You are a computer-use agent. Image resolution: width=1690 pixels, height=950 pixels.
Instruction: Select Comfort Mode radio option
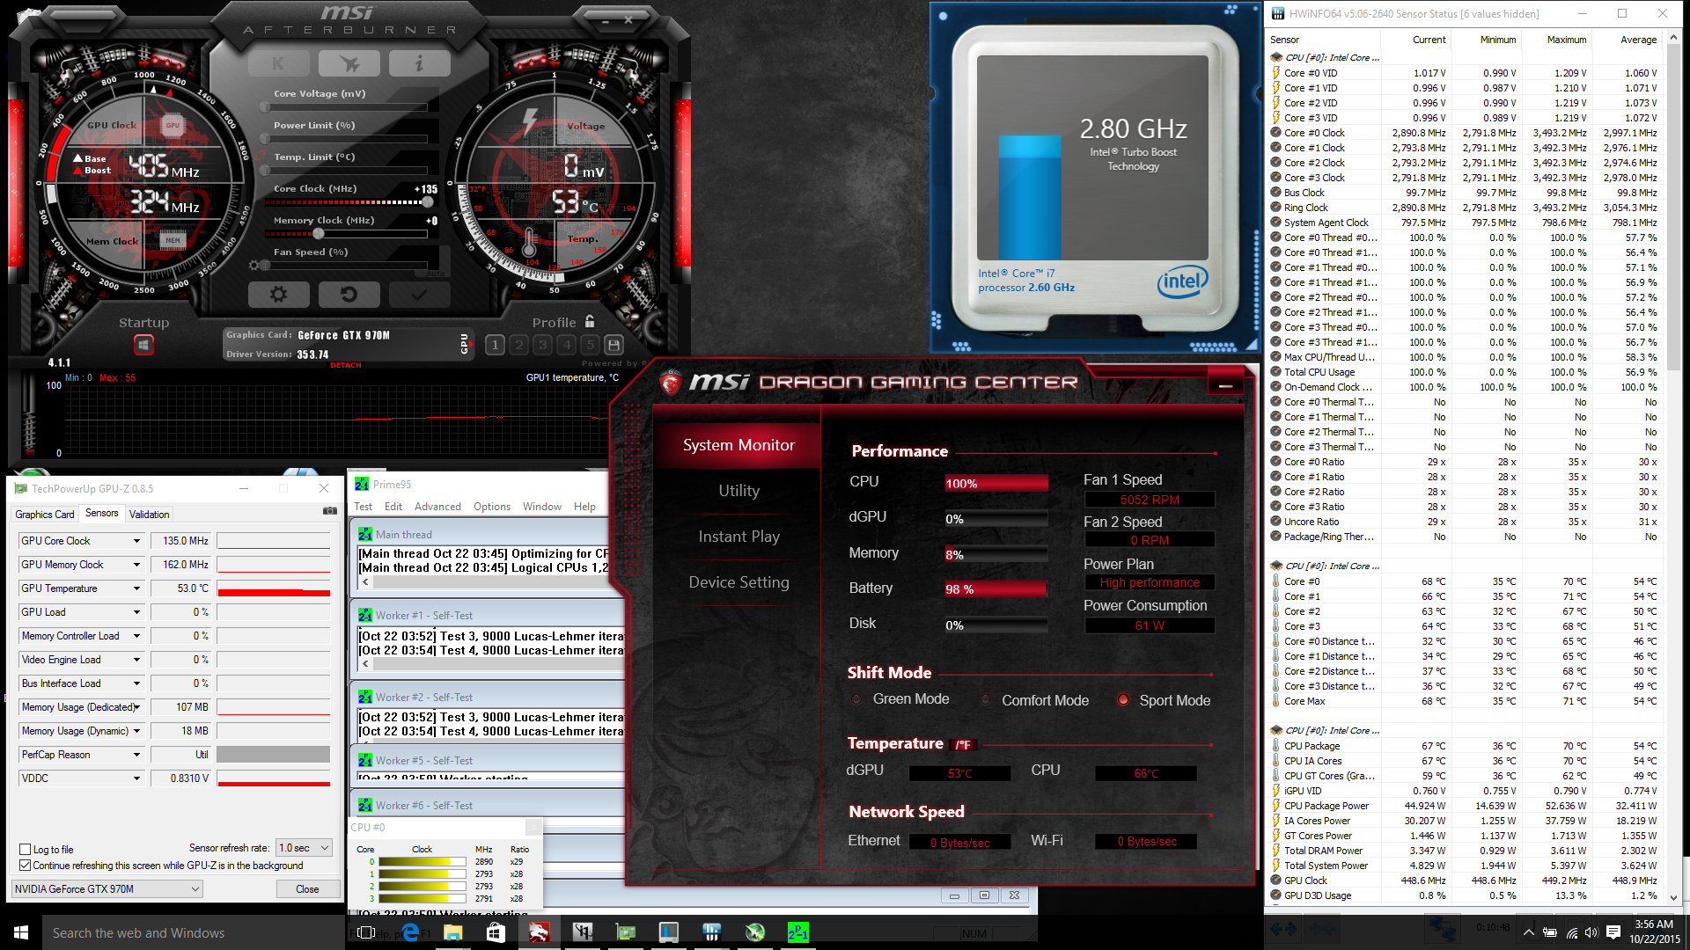[984, 700]
